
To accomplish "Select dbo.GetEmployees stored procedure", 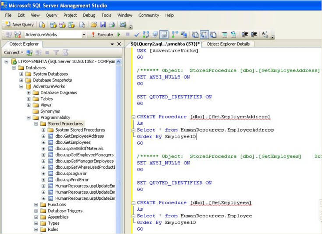I will point(73,142).
